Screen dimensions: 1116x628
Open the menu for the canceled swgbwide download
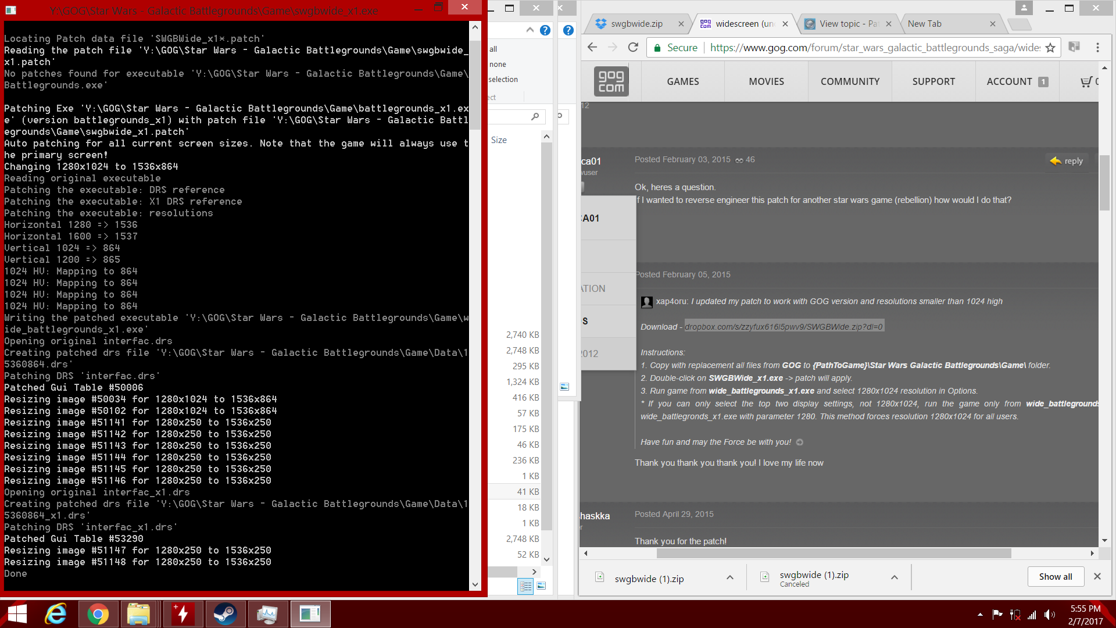point(895,577)
